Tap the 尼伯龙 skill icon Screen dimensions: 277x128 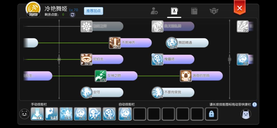click(x=86, y=59)
